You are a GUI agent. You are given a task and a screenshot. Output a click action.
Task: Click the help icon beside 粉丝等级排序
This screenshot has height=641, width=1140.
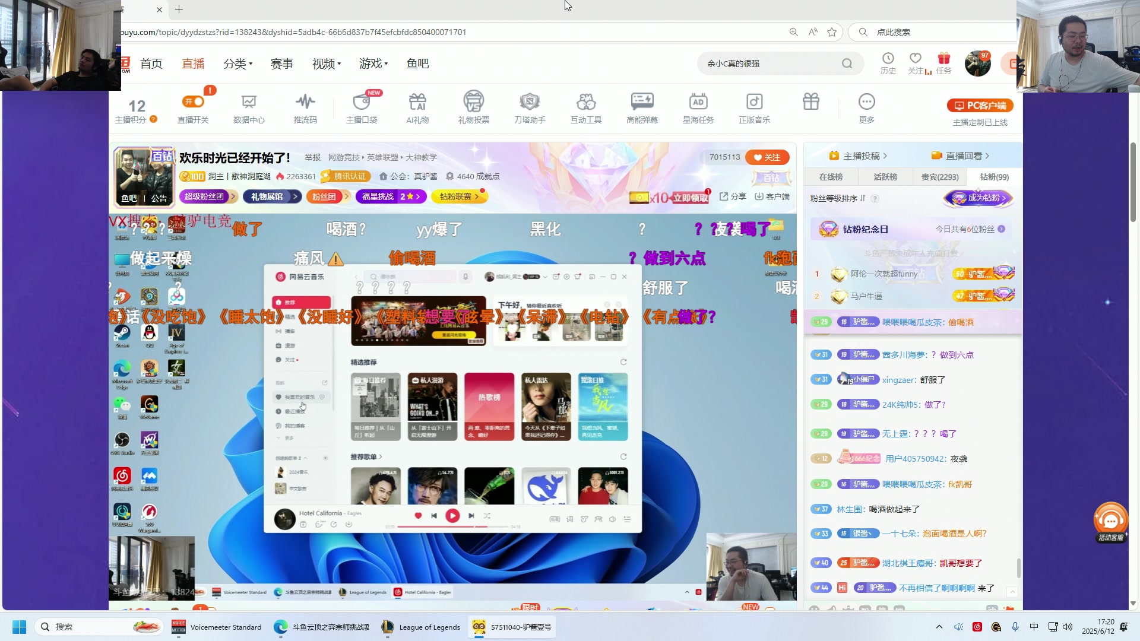pos(875,198)
